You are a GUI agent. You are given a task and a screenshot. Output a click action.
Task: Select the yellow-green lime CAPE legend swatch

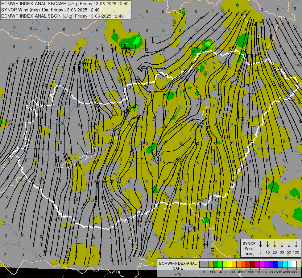point(225,264)
